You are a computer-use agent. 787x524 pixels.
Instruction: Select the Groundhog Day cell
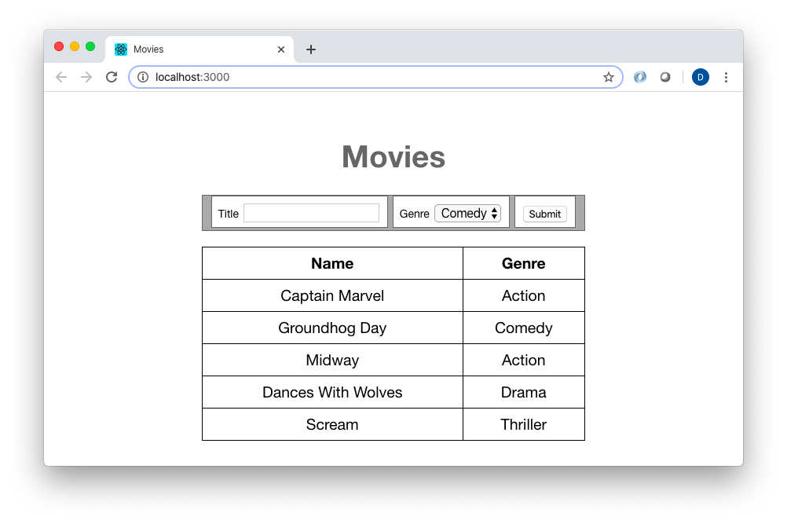(x=332, y=328)
